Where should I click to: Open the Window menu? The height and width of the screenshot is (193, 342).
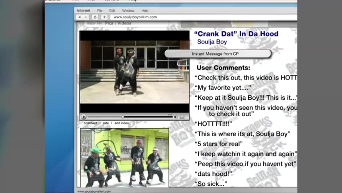(x=128, y=10)
